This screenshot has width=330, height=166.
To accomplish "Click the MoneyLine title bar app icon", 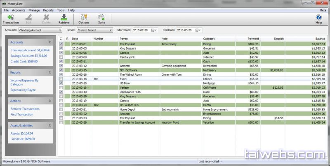I will (x=4, y=3).
